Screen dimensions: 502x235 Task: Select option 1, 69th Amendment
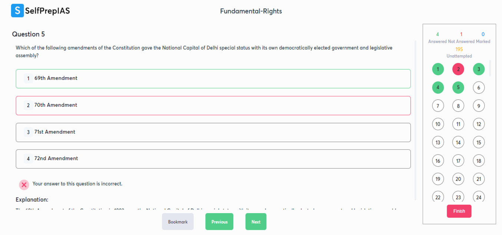pos(213,79)
